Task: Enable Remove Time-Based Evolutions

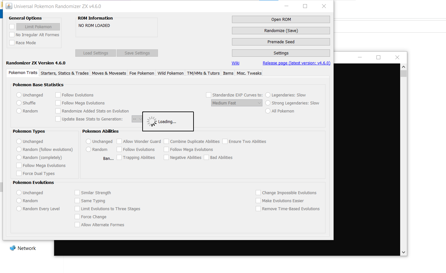Action: coord(258,209)
